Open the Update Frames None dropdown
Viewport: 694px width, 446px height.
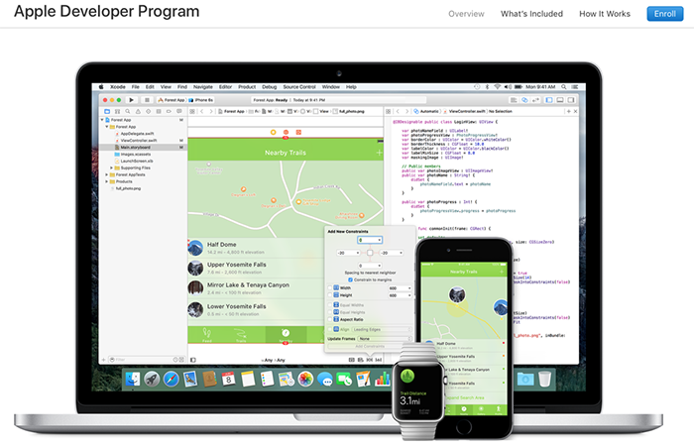click(385, 339)
